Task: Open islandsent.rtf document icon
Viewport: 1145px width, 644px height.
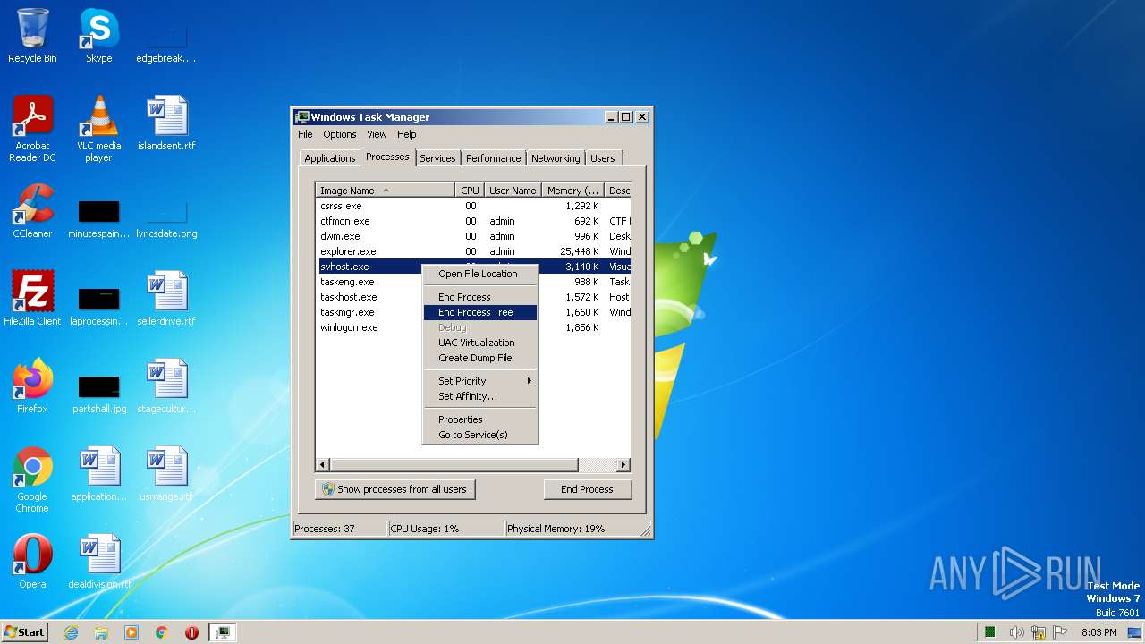Action: pos(166,123)
